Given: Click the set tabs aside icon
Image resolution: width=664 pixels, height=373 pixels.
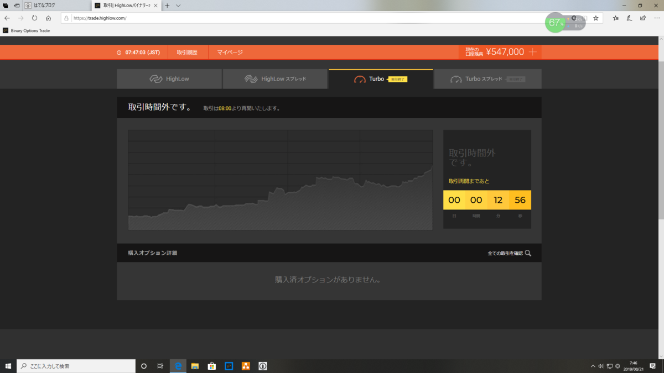Looking at the screenshot, I should coord(16,6).
